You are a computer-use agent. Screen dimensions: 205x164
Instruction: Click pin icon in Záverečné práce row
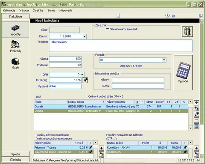tap(90, 152)
